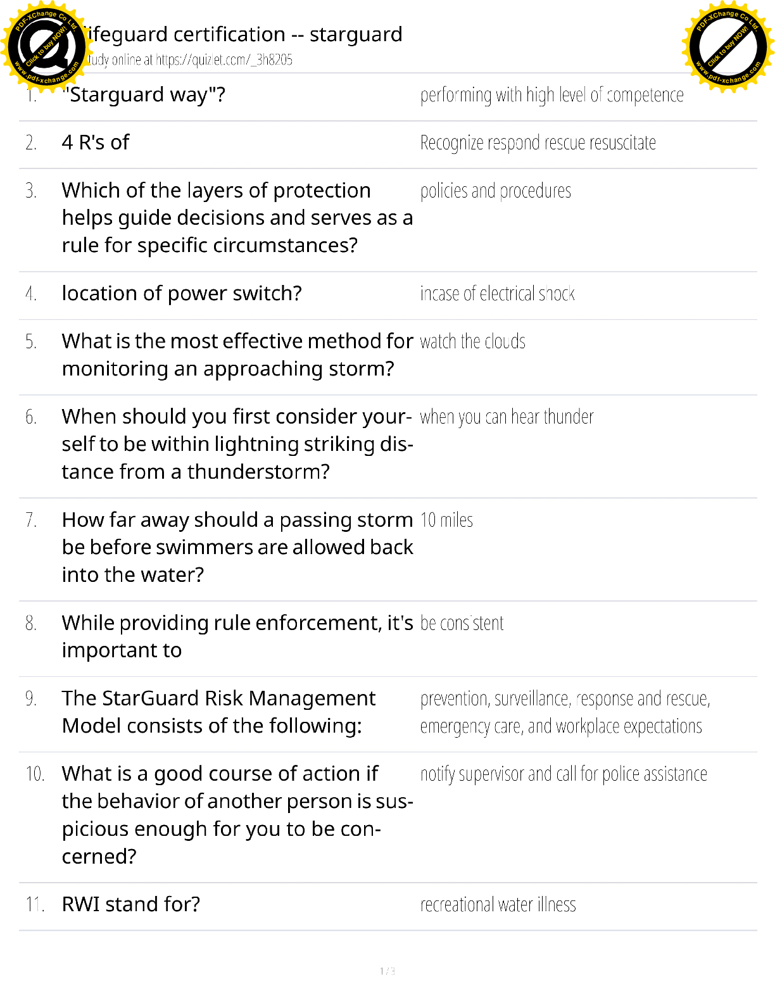Click answer 'Recognize respond rescue resuscitate'
Screen dimensions: 775x1003
click(538, 143)
